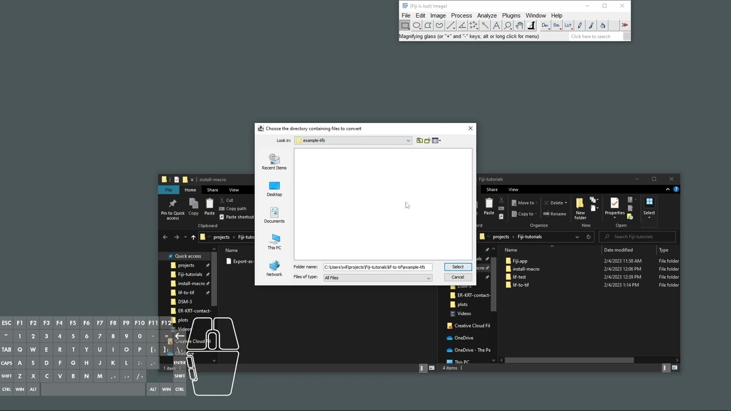Select the Rectangle selection tool in ImageJ
The height and width of the screenshot is (411, 731).
click(x=405, y=25)
